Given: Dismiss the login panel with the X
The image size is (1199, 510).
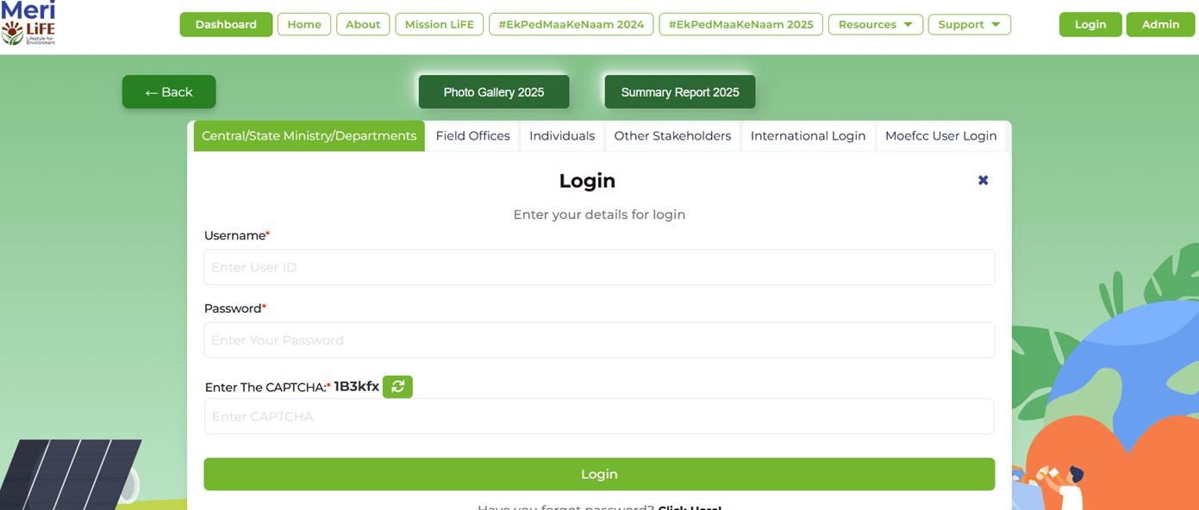Looking at the screenshot, I should (x=983, y=180).
